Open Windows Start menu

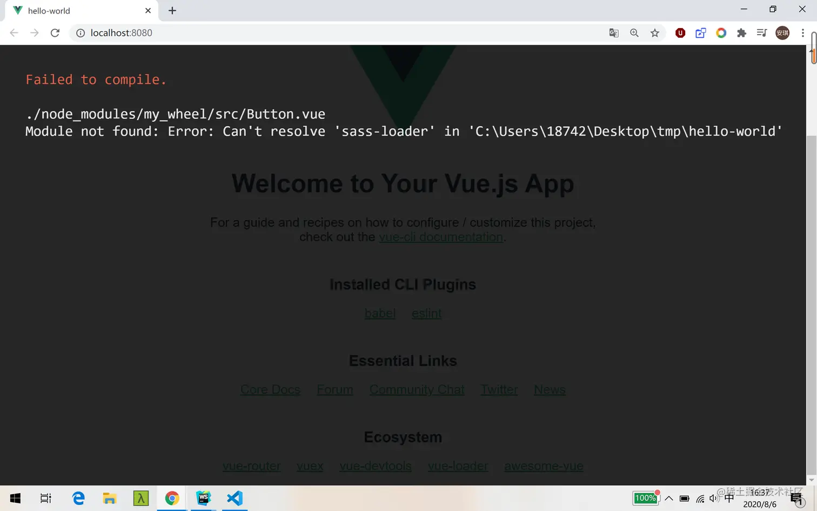point(15,498)
